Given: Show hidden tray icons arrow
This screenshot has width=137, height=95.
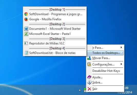Looking at the screenshot, I should [x=80, y=90].
